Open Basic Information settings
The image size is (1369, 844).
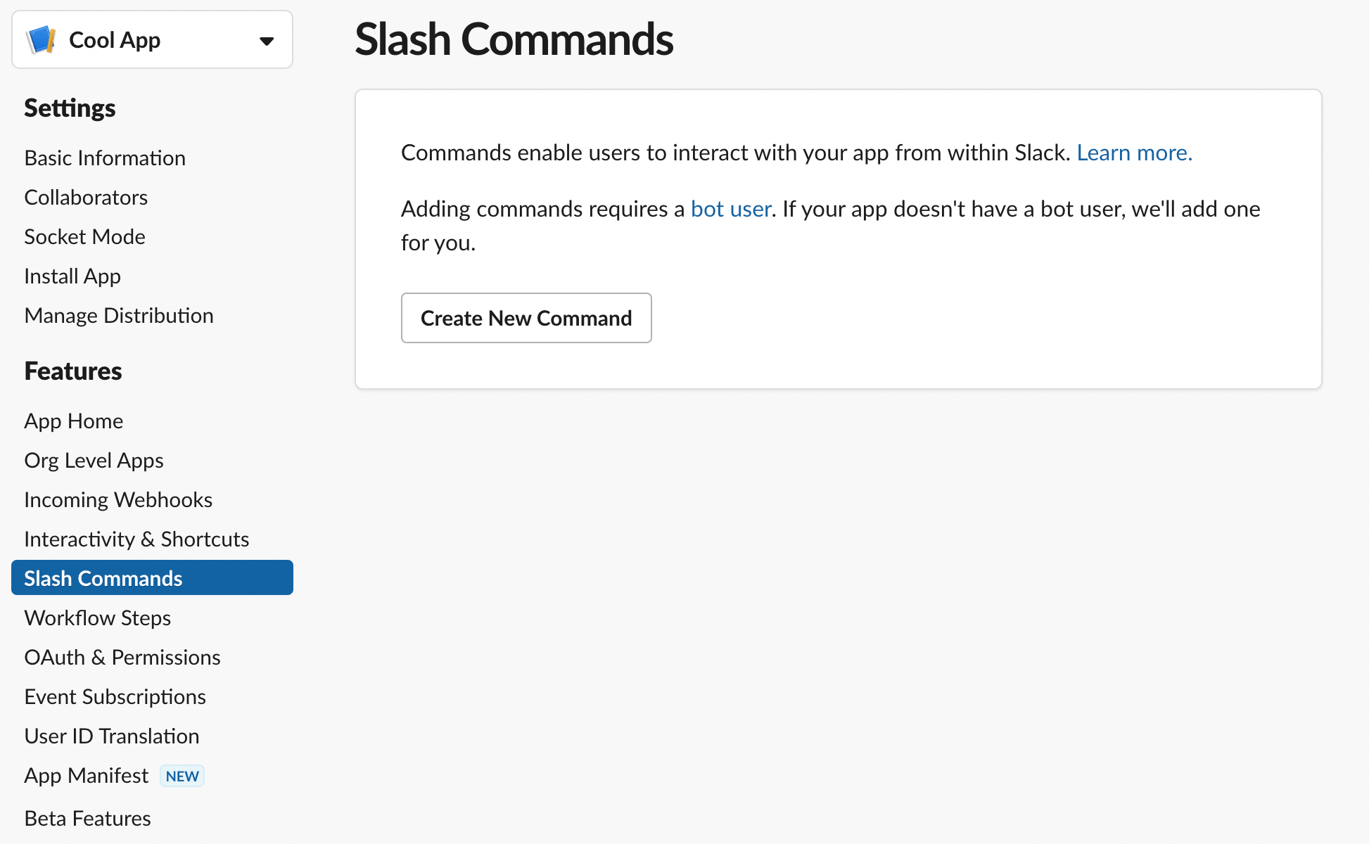[x=103, y=156]
